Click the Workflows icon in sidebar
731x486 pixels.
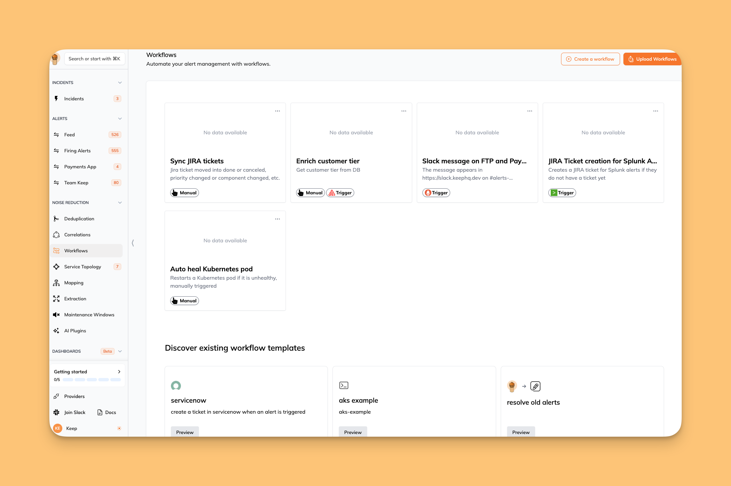click(x=56, y=251)
